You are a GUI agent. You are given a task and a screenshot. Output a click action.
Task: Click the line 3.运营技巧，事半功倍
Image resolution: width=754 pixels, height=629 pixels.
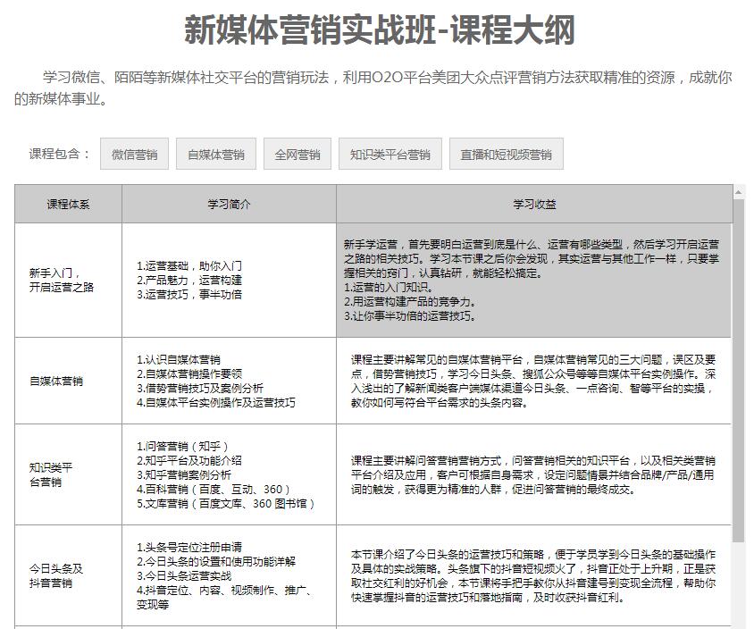189,294
